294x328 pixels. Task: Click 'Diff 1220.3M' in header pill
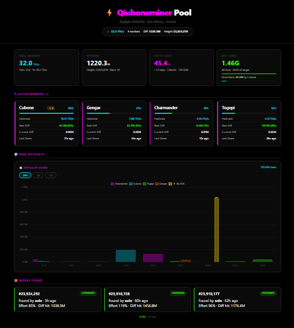(x=152, y=31)
